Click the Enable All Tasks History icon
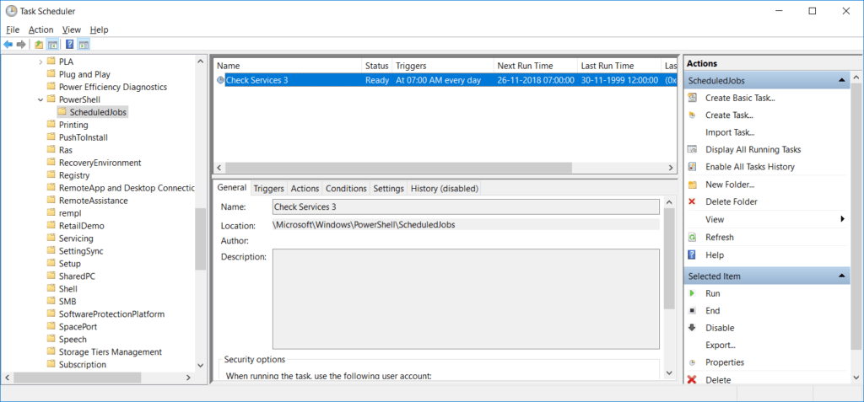 coord(693,166)
